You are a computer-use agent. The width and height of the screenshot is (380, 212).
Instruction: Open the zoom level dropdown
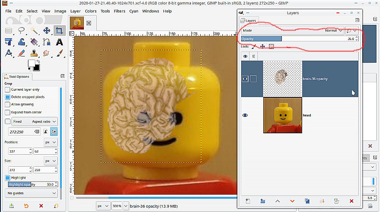(x=126, y=206)
